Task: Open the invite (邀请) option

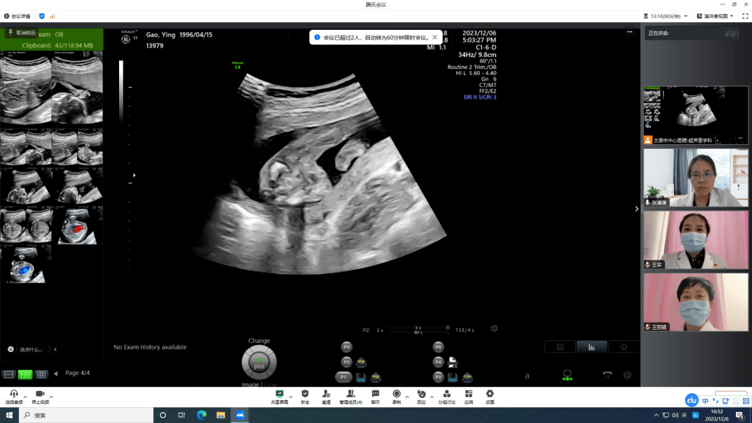Action: (x=326, y=397)
